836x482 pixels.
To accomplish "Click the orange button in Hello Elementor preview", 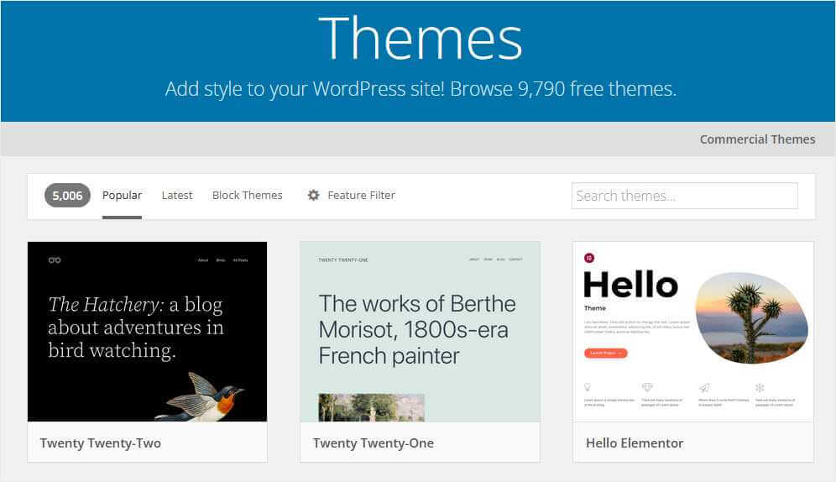I will tap(606, 353).
